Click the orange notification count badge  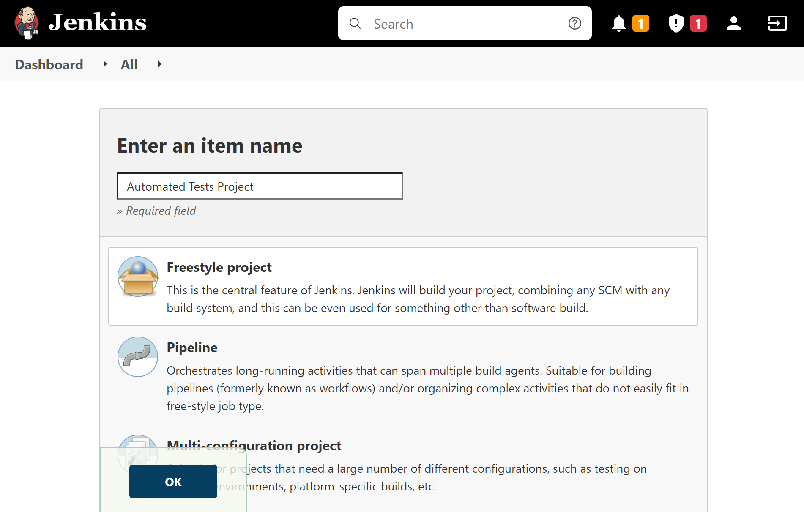[640, 24]
